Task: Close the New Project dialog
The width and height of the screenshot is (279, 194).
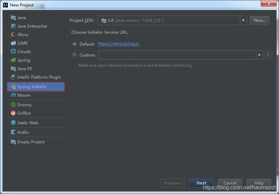Action: click(268, 3)
